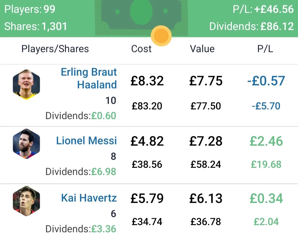Sort by the Cost column header

point(141,49)
